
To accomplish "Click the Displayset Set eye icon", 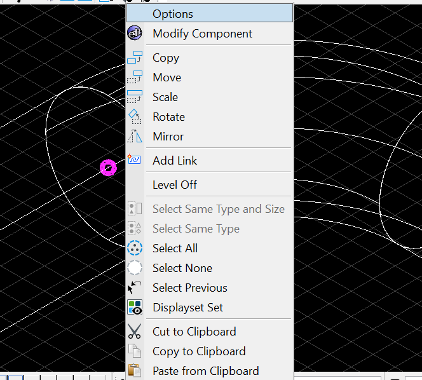I will 135,307.
